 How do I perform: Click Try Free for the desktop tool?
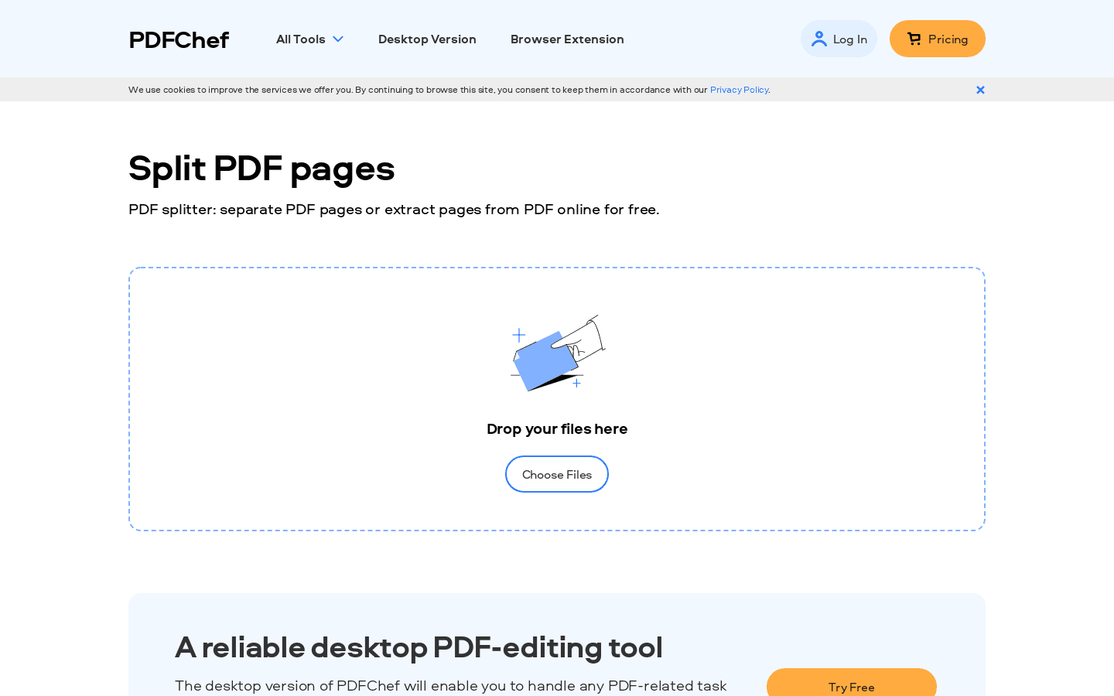point(852,687)
